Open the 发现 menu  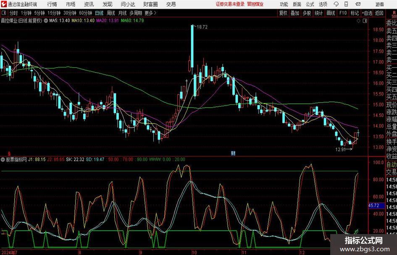(x=108, y=4)
